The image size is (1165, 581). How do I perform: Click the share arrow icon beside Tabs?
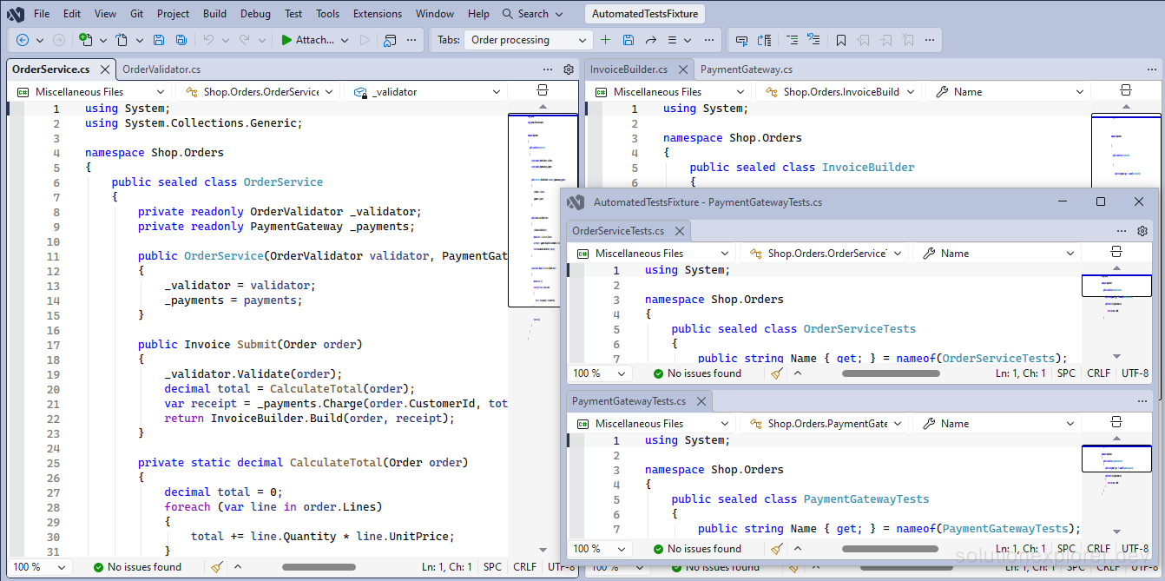point(650,40)
